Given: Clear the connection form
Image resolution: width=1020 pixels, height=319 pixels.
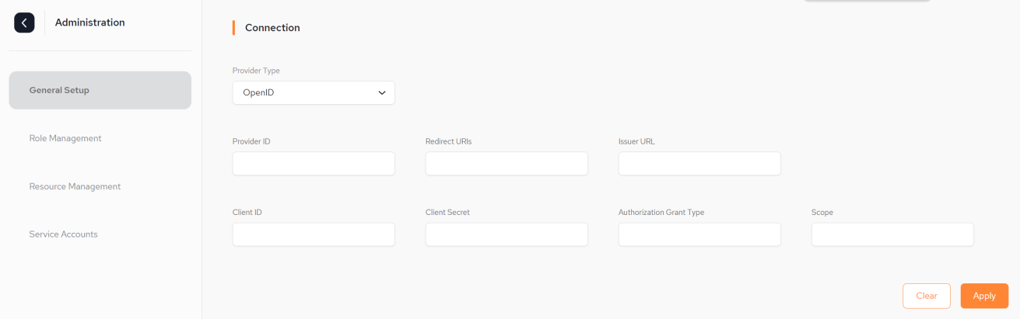Looking at the screenshot, I should point(927,296).
